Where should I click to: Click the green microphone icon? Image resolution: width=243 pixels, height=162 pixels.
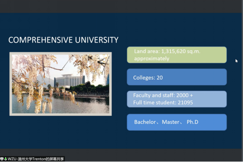pos(5,159)
